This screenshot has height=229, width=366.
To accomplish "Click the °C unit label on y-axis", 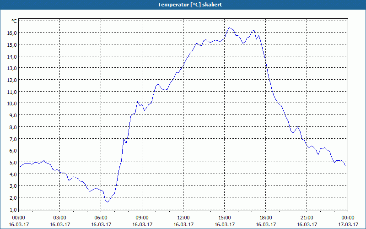I will [x=14, y=21].
